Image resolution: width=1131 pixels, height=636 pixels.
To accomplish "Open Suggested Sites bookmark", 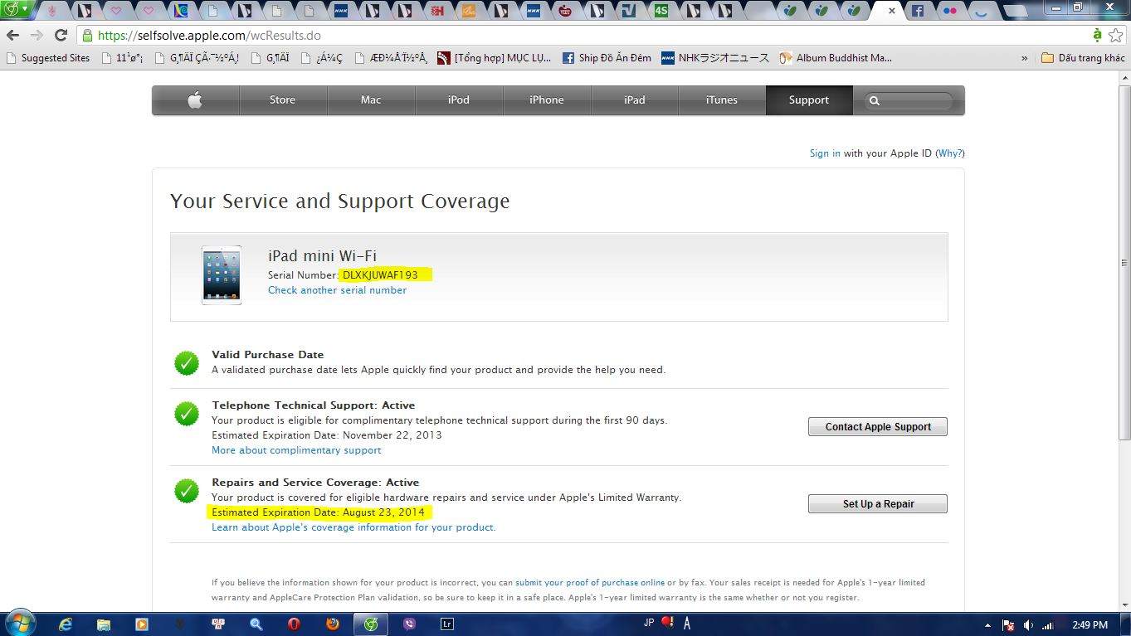I will (x=48, y=58).
